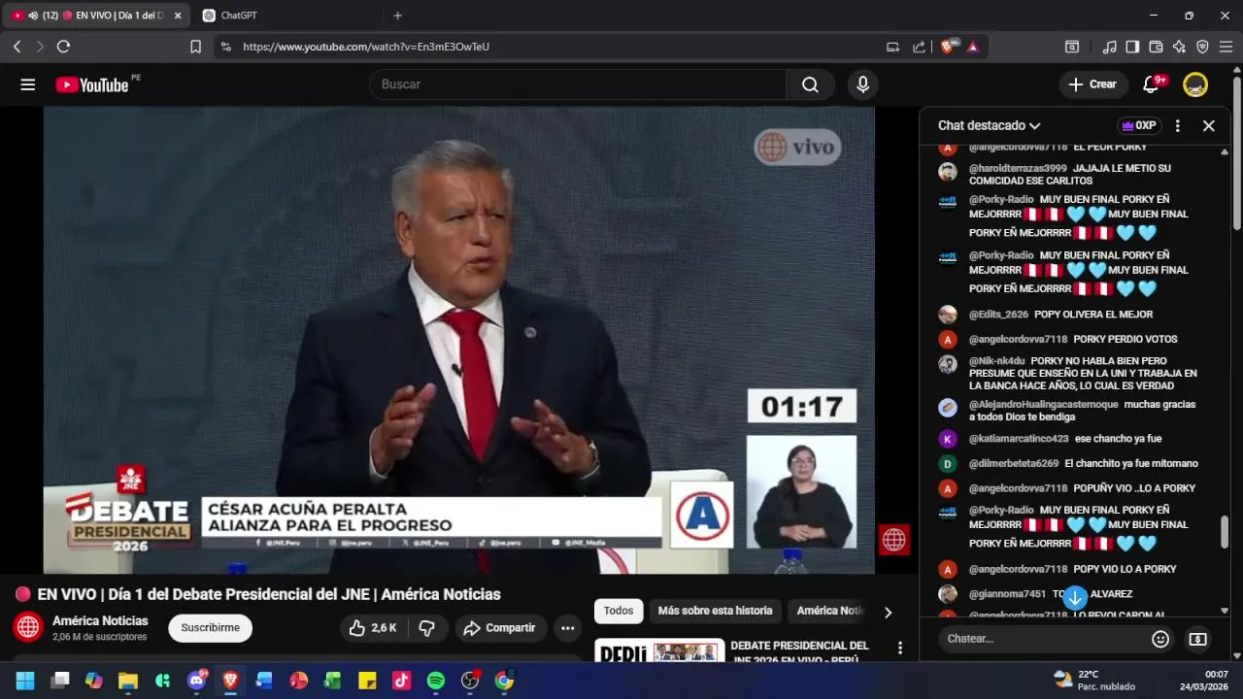Screen dimensions: 1243x699
Task: Click the Crear button
Action: 1093,84
